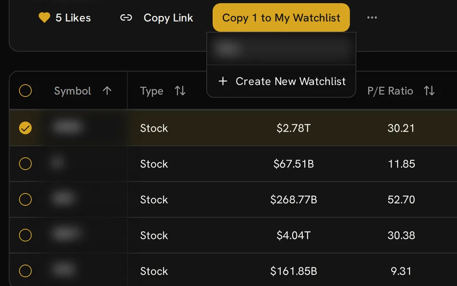
Task: Click the 11.85 P/E ratio value
Action: pyautogui.click(x=401, y=163)
